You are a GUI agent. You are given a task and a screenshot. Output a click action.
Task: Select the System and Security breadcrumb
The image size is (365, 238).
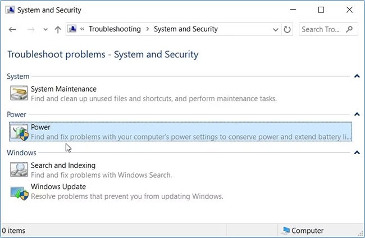pyautogui.click(x=185, y=29)
